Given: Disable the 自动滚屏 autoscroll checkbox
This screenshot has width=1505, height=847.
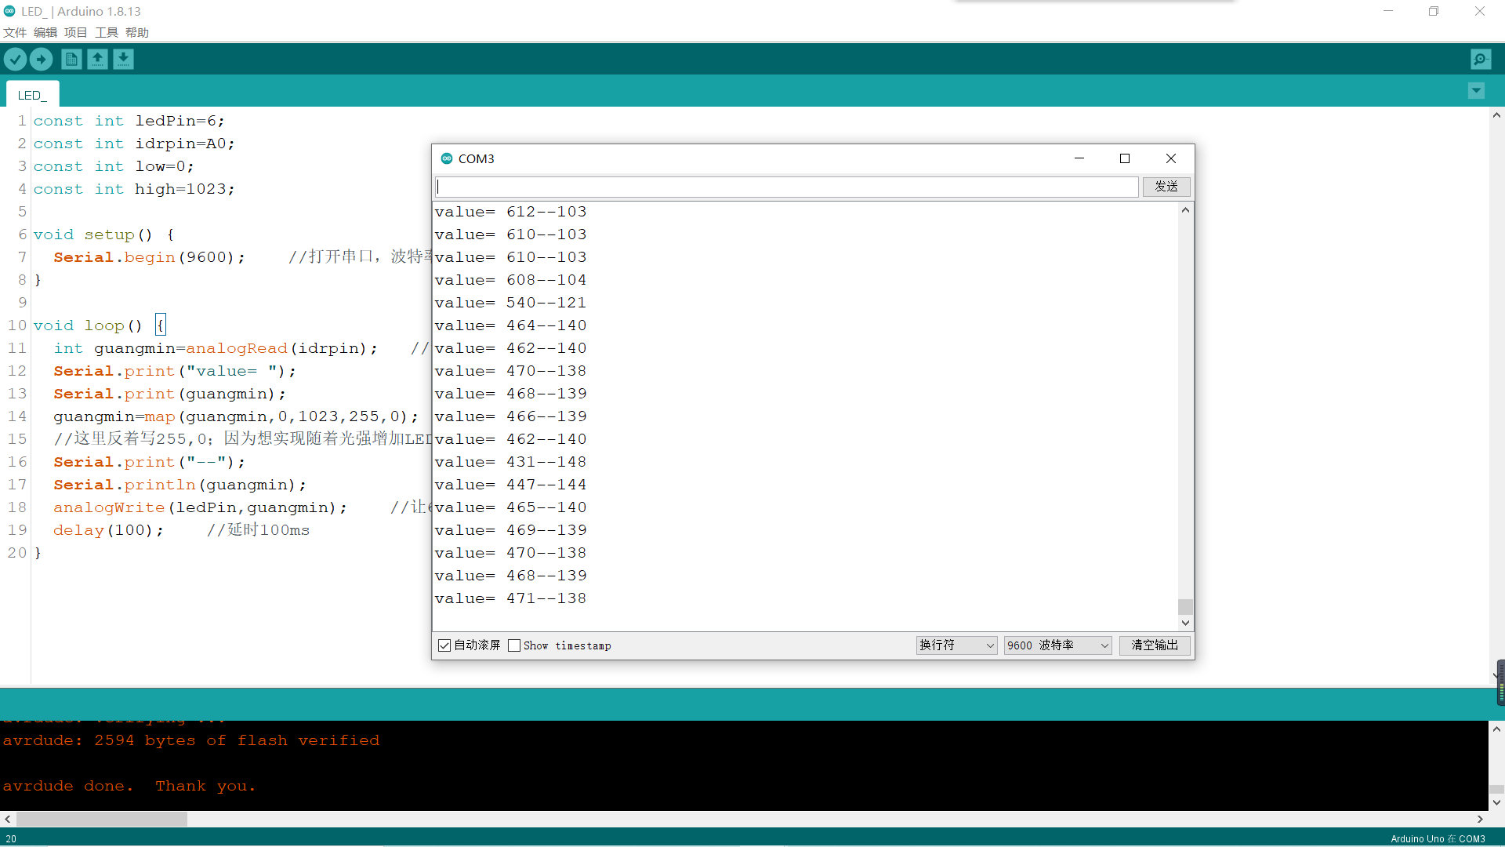Looking at the screenshot, I should (444, 645).
